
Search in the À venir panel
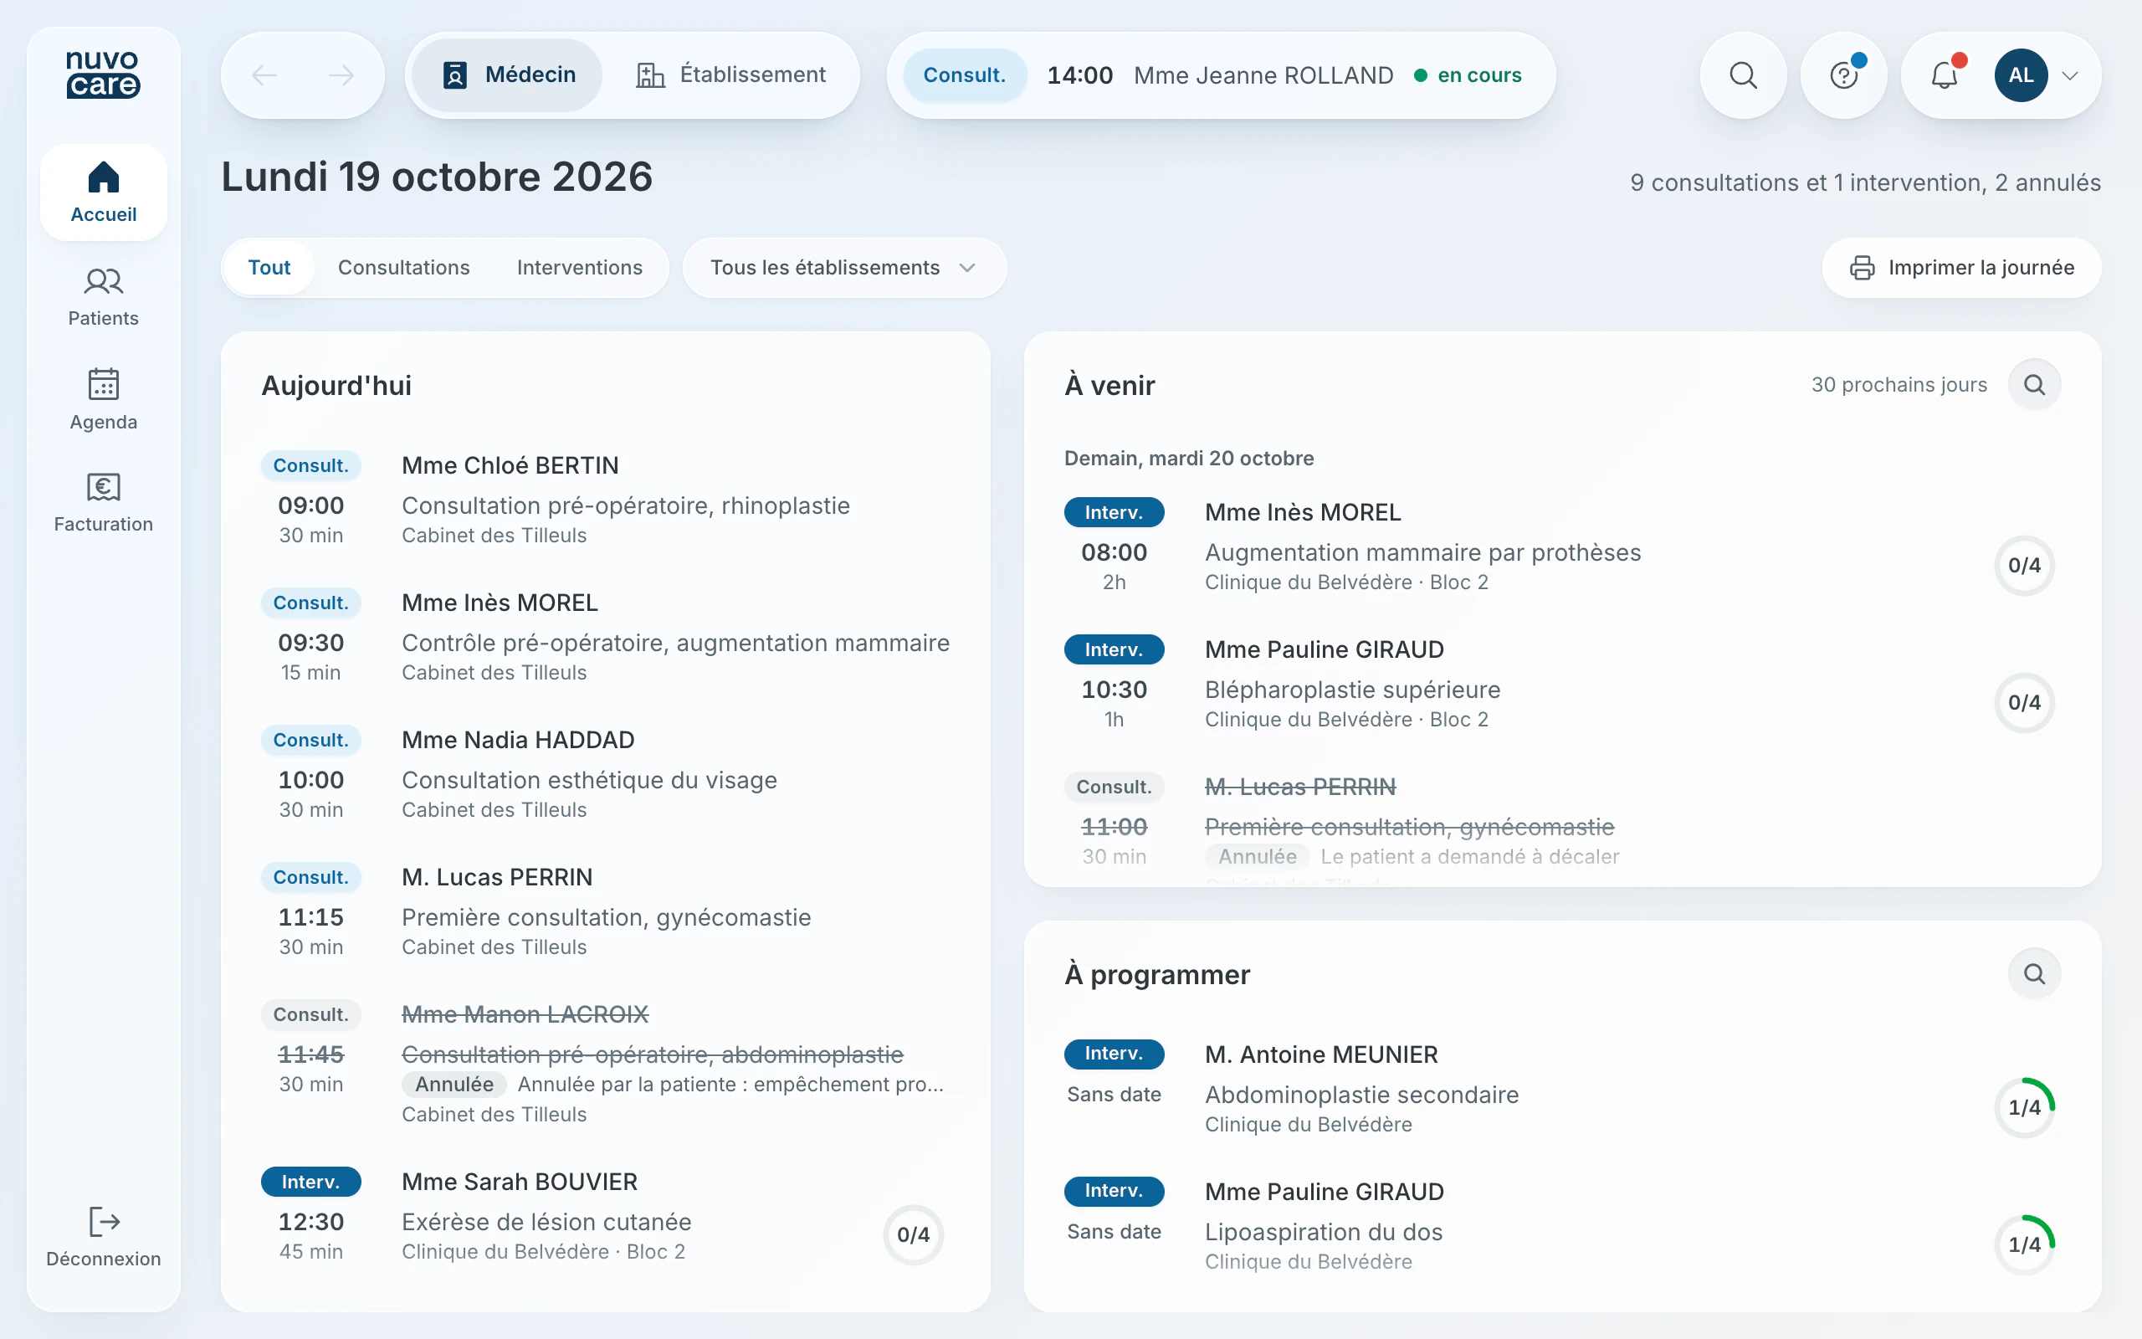(2034, 384)
